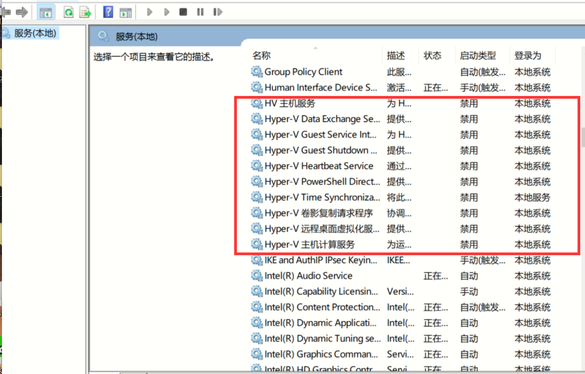Screen dimensions: 585x374
Task: Select the Hyper-V PowerShell Direct... service name
Action: coord(322,182)
